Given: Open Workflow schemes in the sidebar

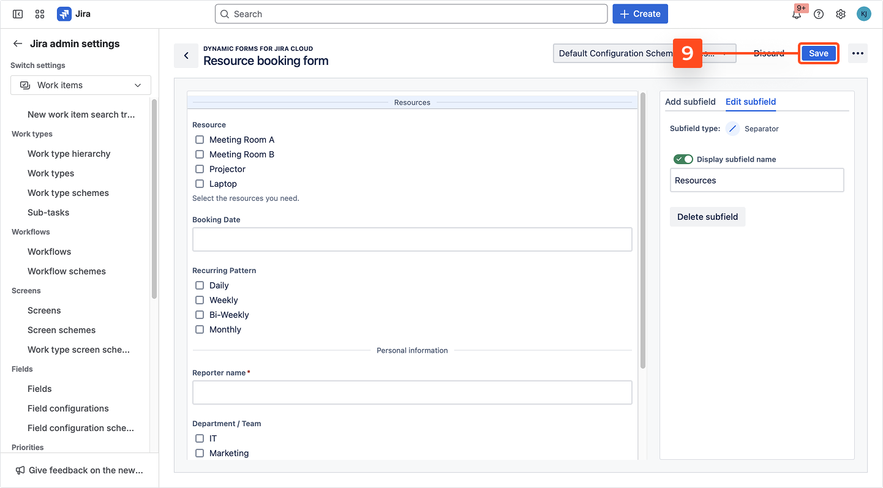Looking at the screenshot, I should click(67, 271).
